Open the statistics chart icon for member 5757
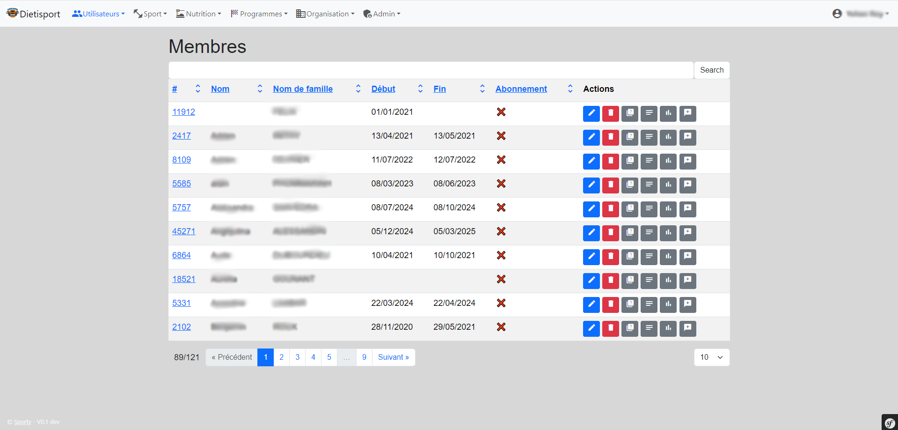The image size is (898, 430). [x=668, y=209]
